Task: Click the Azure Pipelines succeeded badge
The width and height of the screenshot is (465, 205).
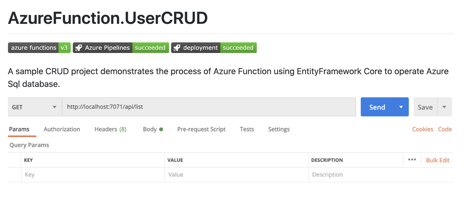Action: [121, 48]
